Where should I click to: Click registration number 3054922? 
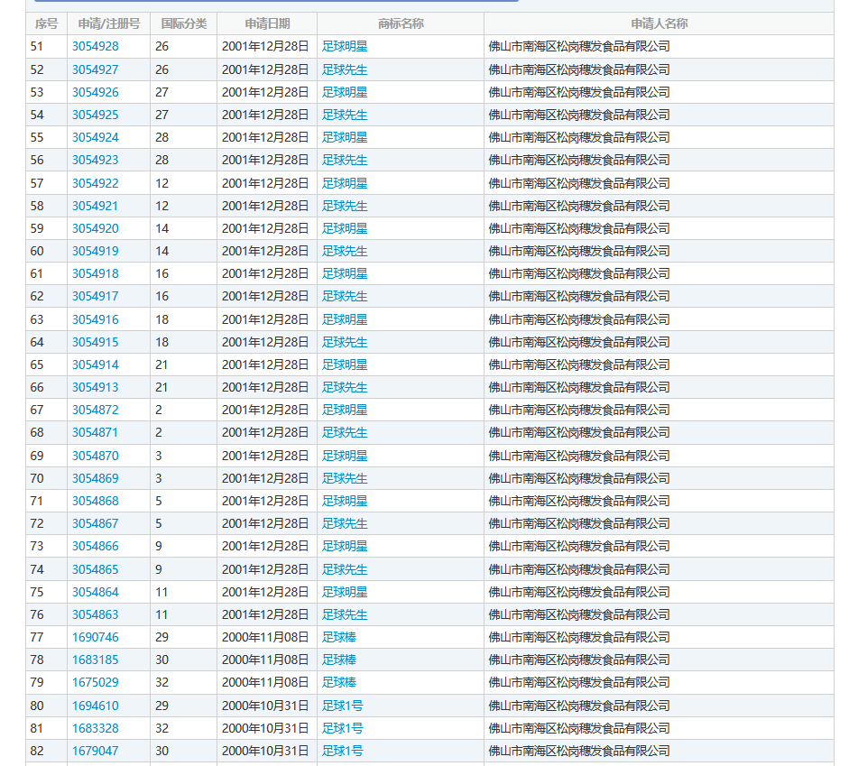point(95,183)
